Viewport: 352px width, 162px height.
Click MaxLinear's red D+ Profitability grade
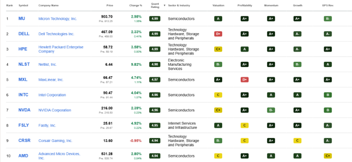(245, 80)
